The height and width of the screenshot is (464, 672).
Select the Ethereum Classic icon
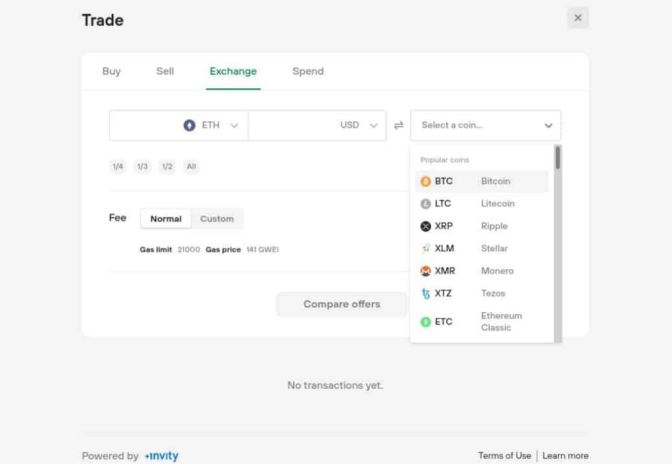[x=426, y=321]
